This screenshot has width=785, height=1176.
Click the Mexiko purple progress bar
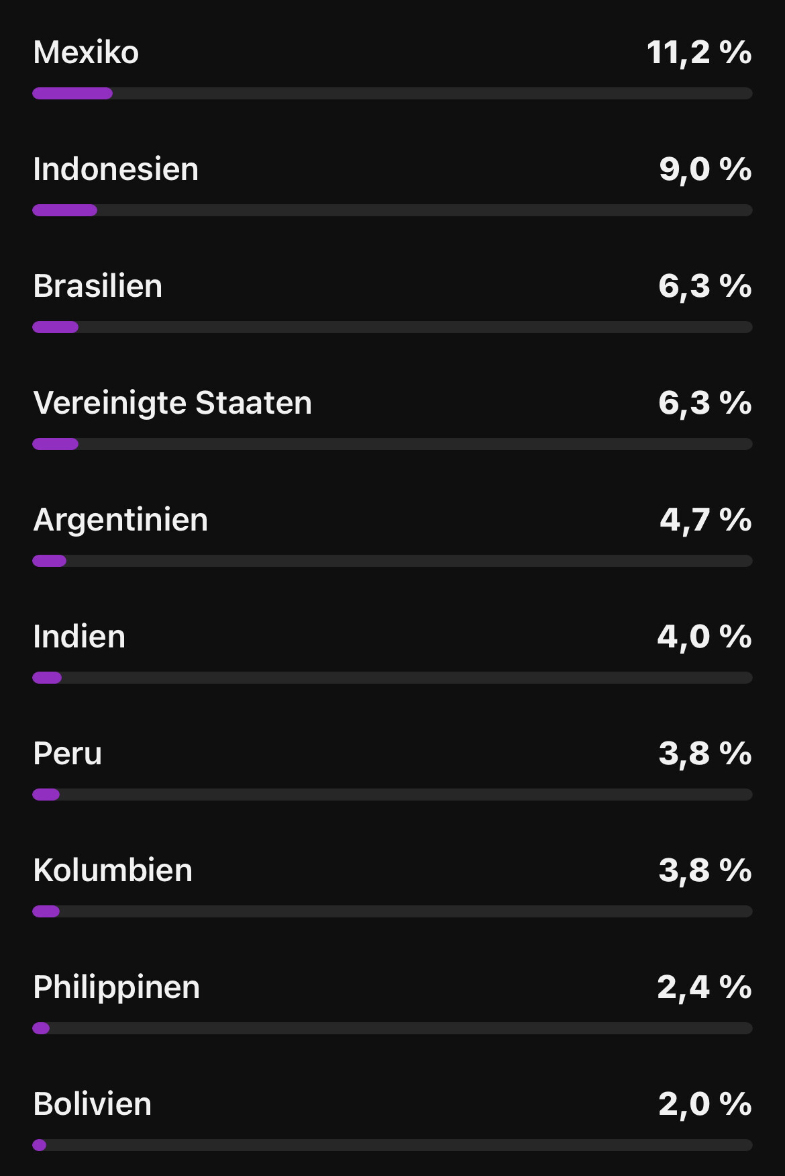click(x=392, y=93)
